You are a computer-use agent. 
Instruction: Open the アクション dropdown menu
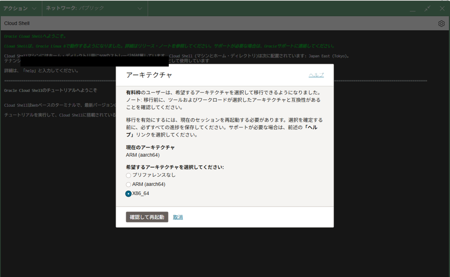pyautogui.click(x=21, y=8)
